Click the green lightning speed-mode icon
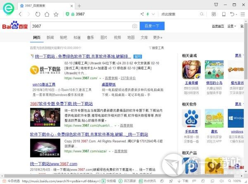Image resolution: width=248 pixels, height=184 pixels. (148, 14)
